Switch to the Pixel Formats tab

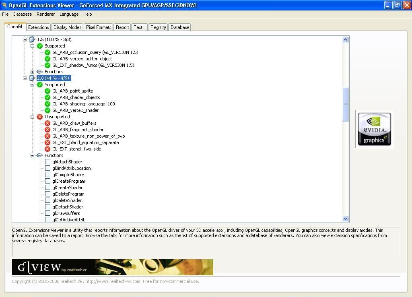[x=99, y=27]
